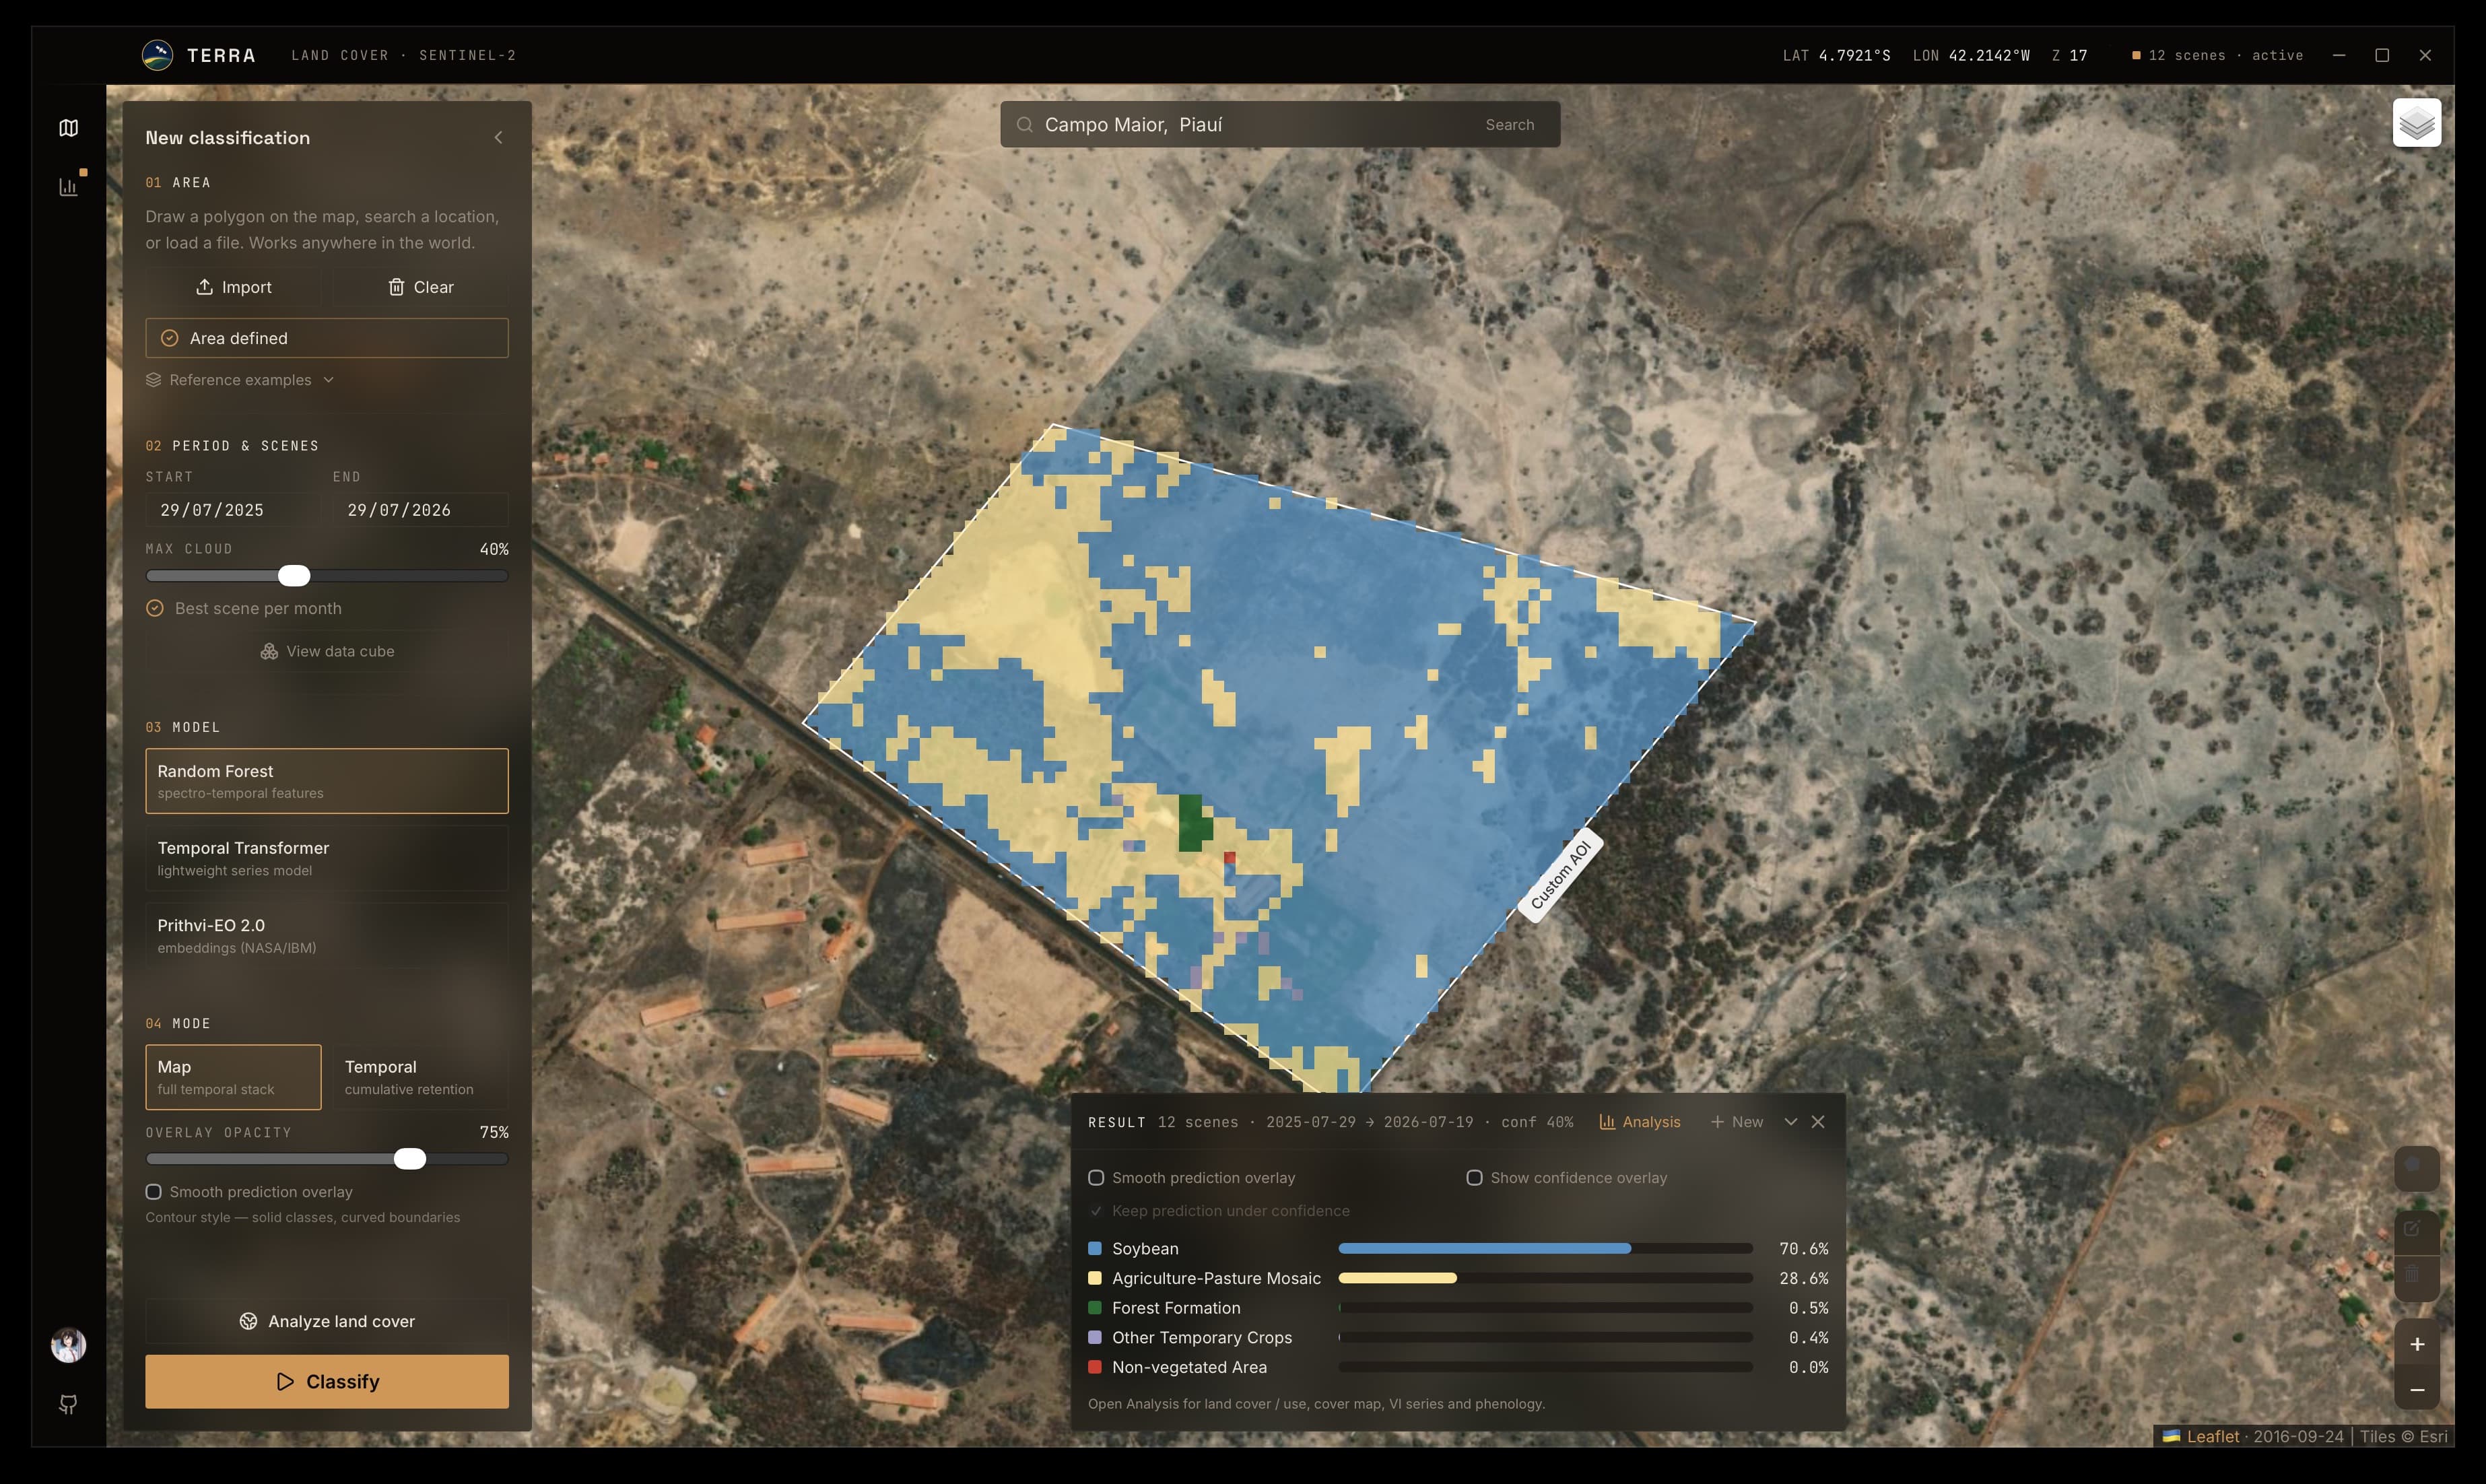Close the TERRA window

point(2425,55)
